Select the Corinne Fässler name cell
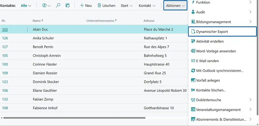Screen dimensions: 259x126 click(x=45, y=64)
